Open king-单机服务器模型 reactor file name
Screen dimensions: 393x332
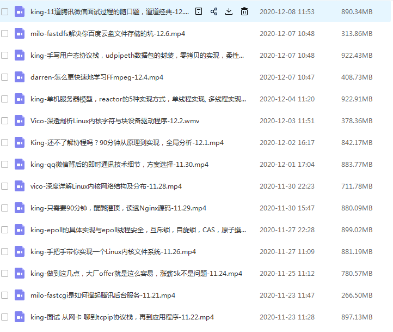click(x=138, y=99)
